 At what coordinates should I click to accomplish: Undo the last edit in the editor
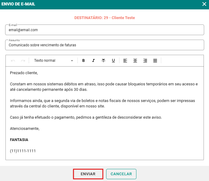[13, 61]
